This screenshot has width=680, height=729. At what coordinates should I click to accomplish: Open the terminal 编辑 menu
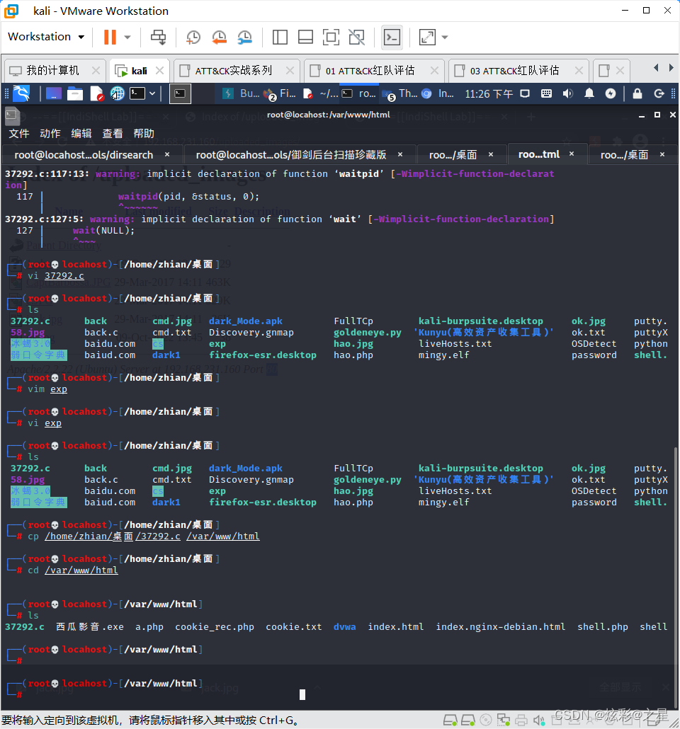[81, 134]
